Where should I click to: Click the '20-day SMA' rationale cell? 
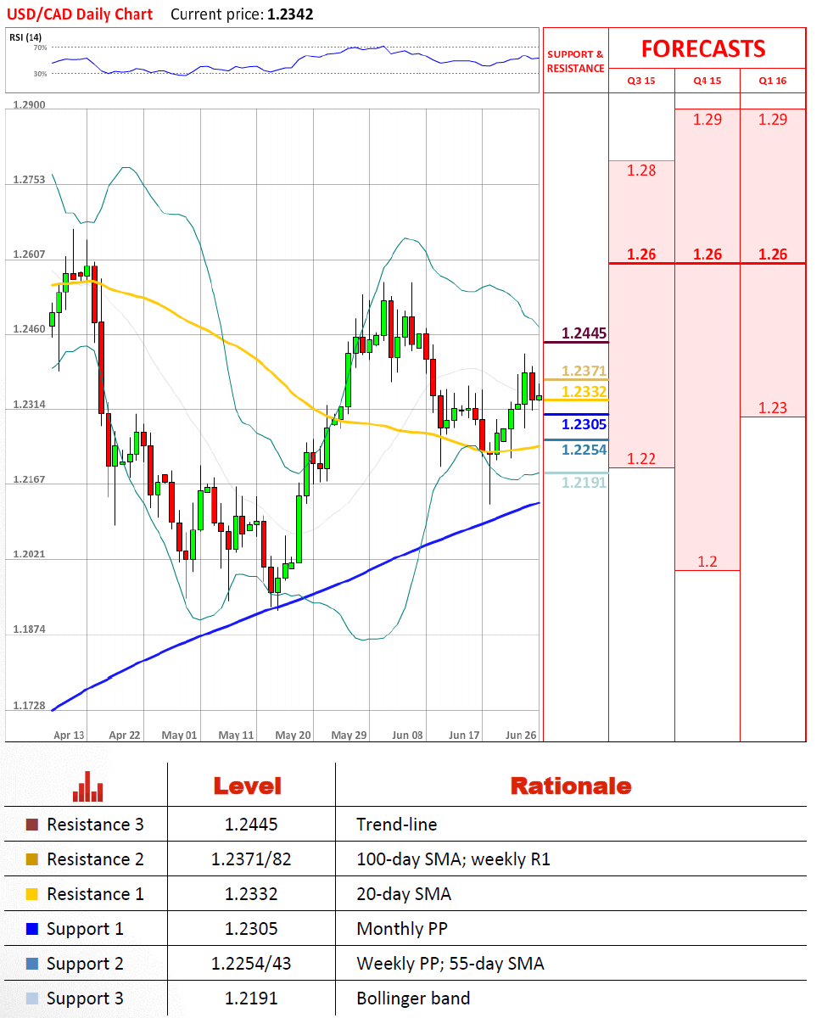tap(404, 894)
